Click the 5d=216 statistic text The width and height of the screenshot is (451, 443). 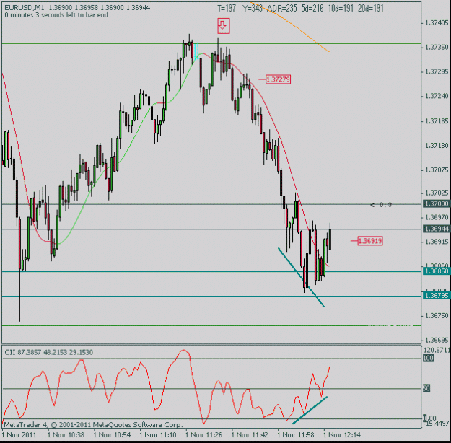[312, 8]
